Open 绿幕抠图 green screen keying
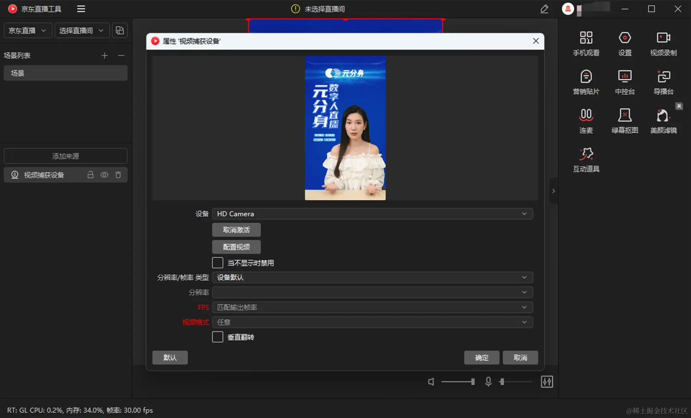This screenshot has height=418, width=691. (x=625, y=121)
